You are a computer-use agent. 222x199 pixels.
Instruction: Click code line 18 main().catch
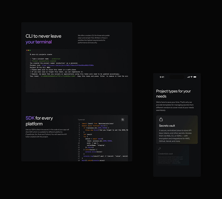(93, 161)
